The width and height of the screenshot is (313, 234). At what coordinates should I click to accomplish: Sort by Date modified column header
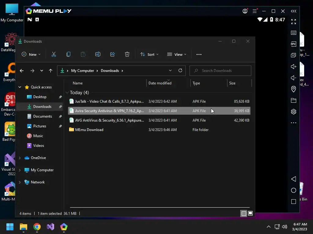point(160,83)
